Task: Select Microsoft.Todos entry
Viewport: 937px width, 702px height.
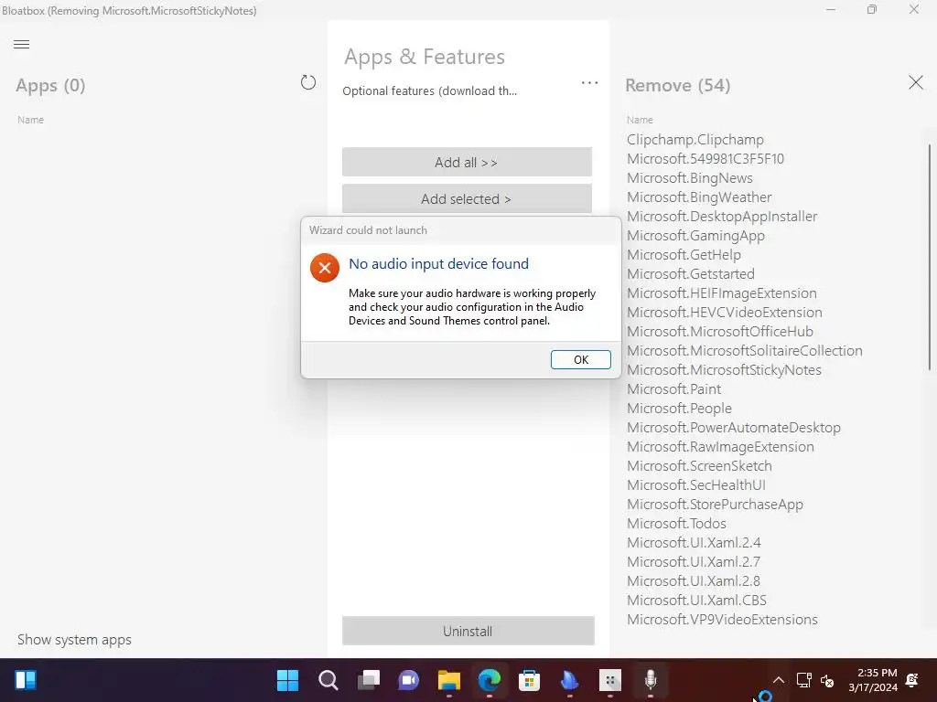Action: (x=676, y=524)
